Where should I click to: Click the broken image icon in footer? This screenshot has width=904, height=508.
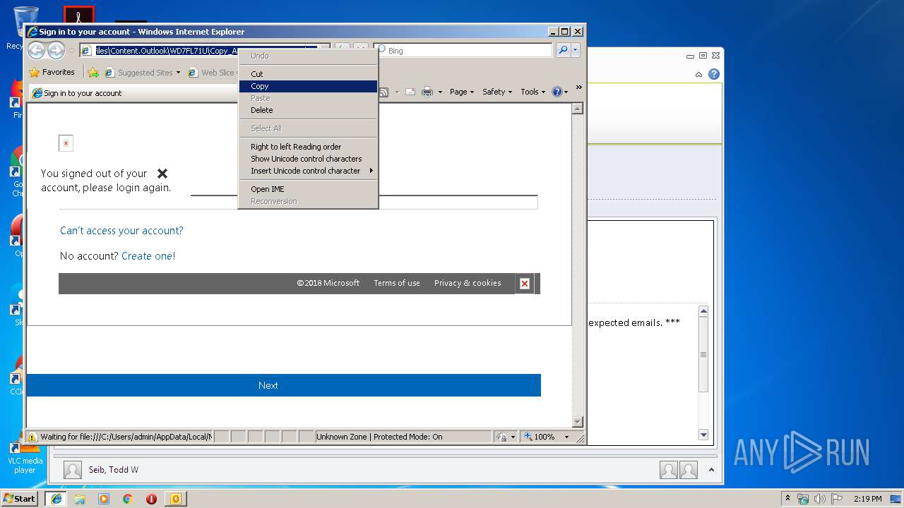[x=525, y=284]
